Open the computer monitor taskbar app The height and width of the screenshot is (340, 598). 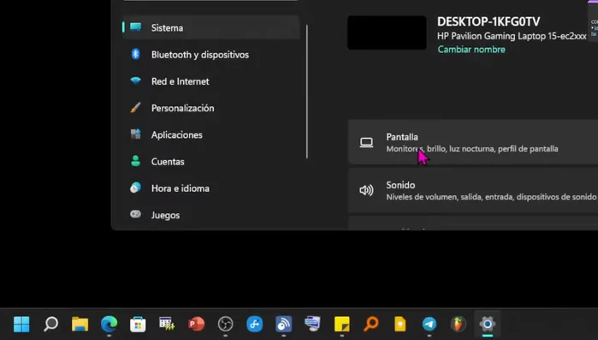point(313,324)
